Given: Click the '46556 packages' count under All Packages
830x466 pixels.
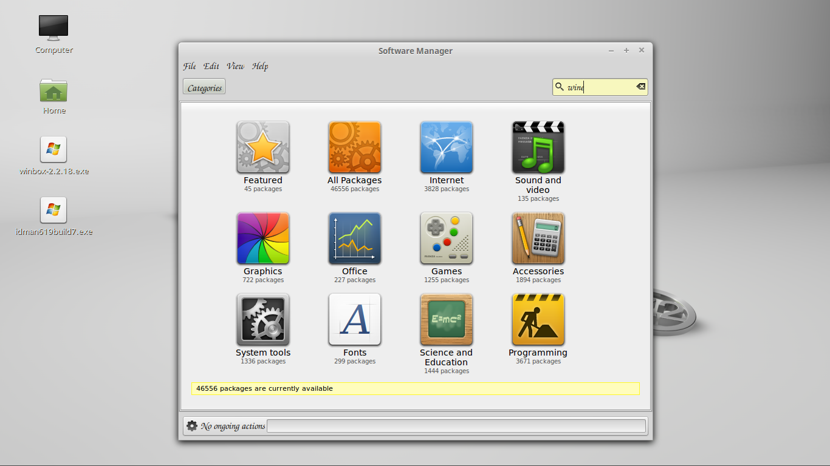Looking at the screenshot, I should [355, 189].
